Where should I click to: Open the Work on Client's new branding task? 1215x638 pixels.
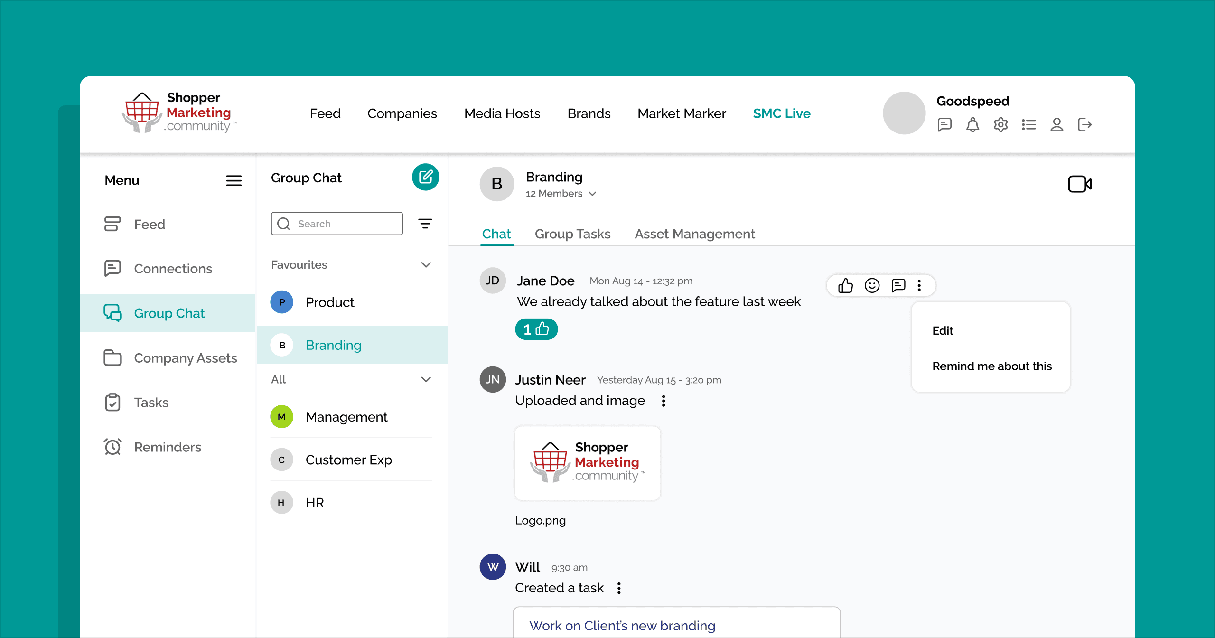pyautogui.click(x=622, y=625)
